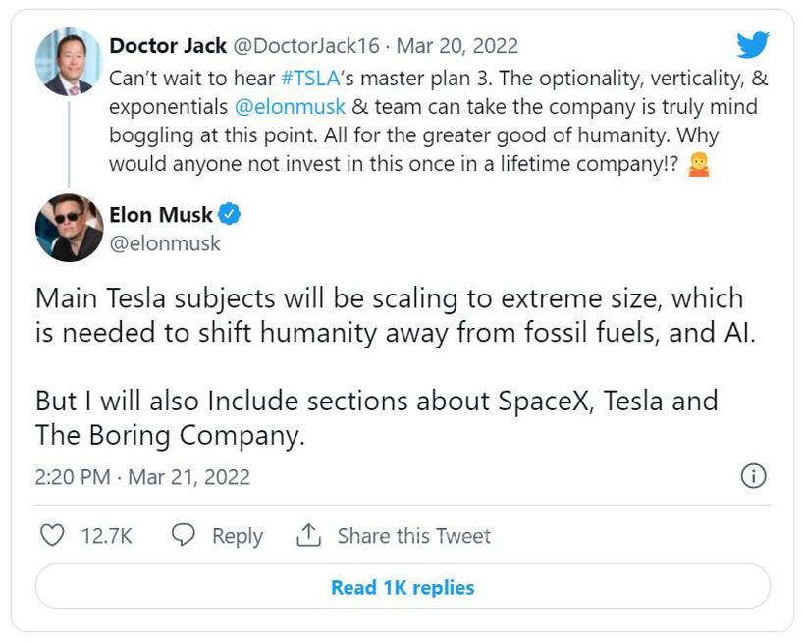Screen dimensions: 805x643
Task: Click the 2:20 PM Mar 21, 2022 timestamp
Action: tap(142, 477)
